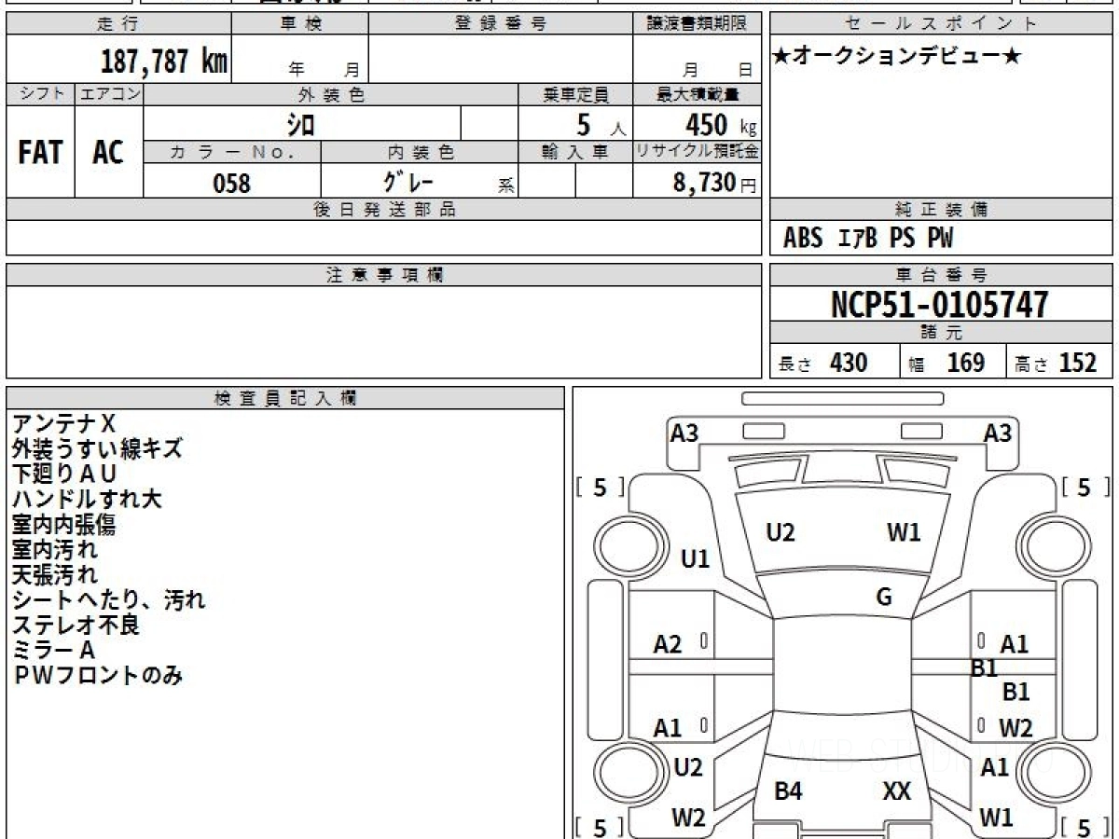The height and width of the screenshot is (839, 1119).
Task: Click the 外装色 header
Action: [x=331, y=94]
